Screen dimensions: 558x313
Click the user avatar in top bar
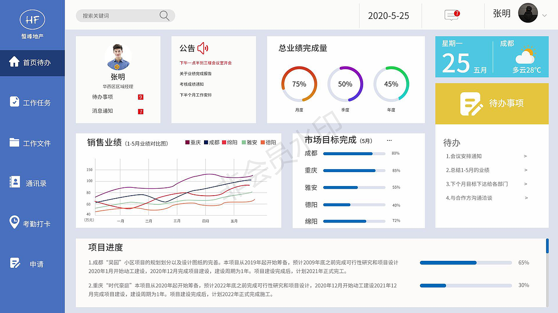click(x=527, y=13)
